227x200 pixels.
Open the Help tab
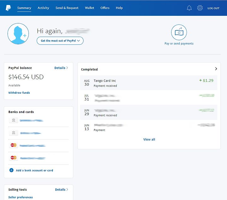(x=119, y=8)
